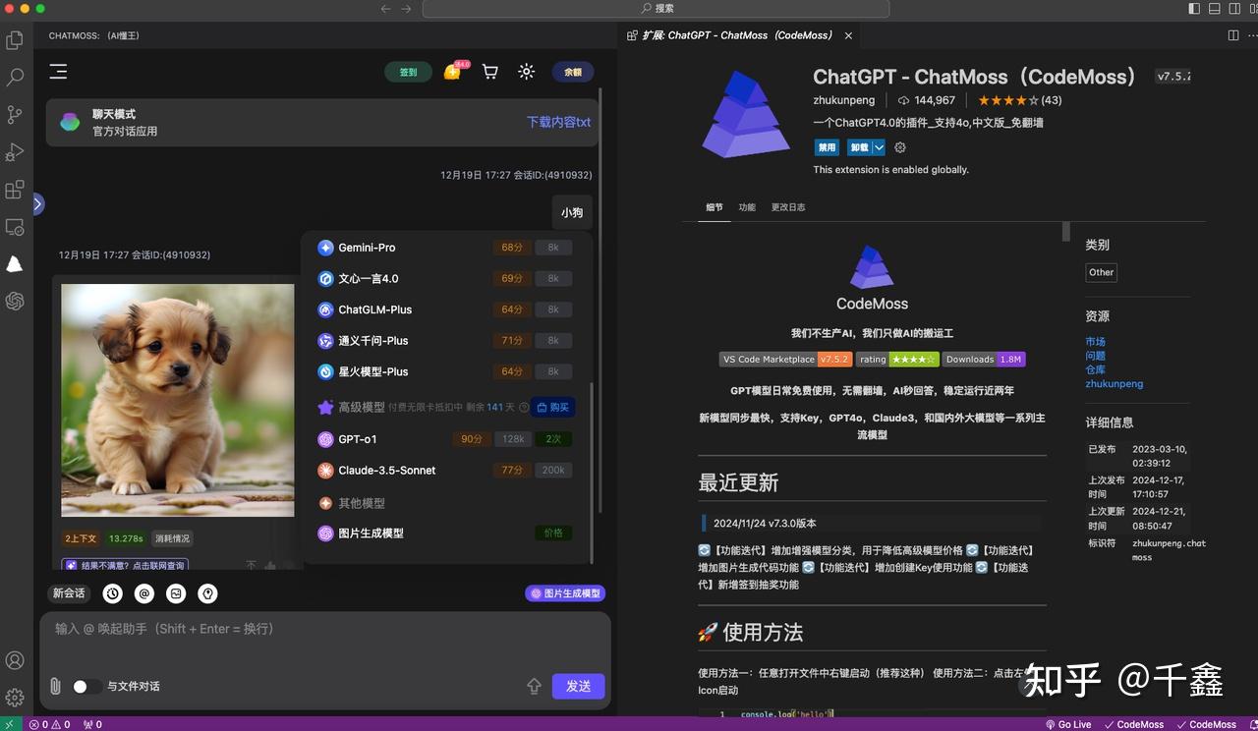Image resolution: width=1258 pixels, height=731 pixels.
Task: Expand the 卸载 dropdown arrow
Action: 879,146
